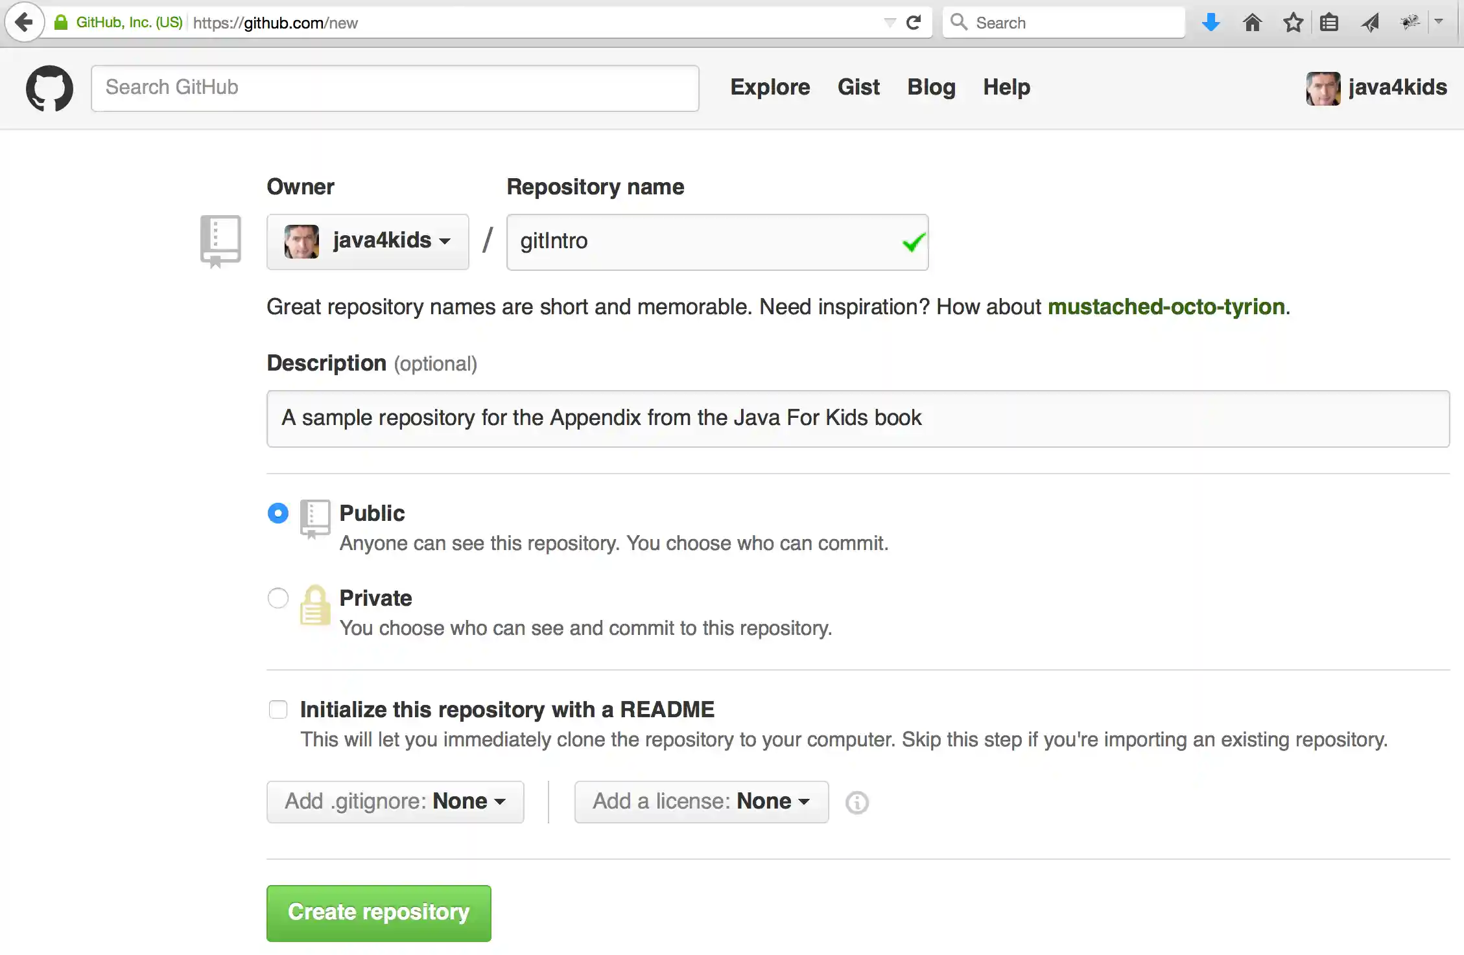This screenshot has width=1464, height=955.
Task: Open the java4kids avatar in the header
Action: (1323, 88)
